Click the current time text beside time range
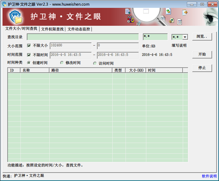The height and width of the screenshot is (181, 219). tap(157, 55)
